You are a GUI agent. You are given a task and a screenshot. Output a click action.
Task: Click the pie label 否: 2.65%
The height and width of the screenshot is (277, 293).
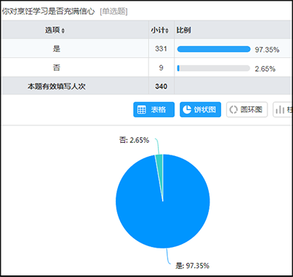134,140
